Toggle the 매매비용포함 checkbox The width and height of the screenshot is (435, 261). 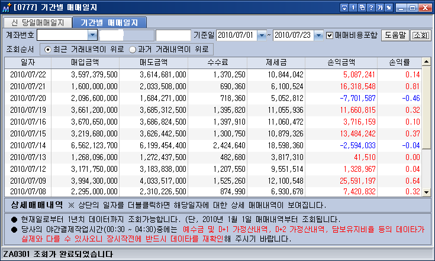coord(329,35)
